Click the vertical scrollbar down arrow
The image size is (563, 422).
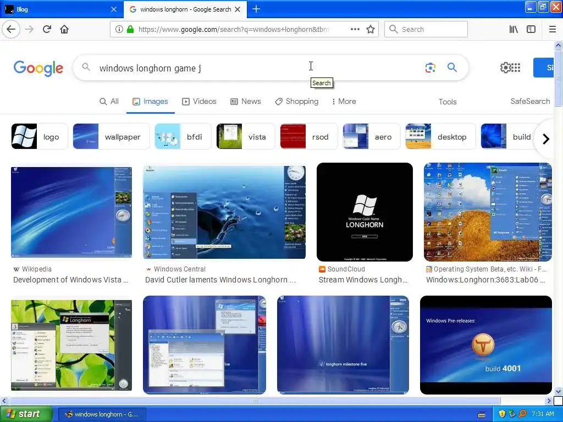558,391
